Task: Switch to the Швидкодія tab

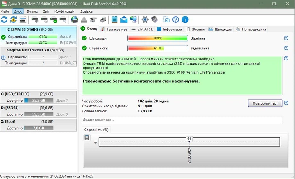Action: point(220,29)
